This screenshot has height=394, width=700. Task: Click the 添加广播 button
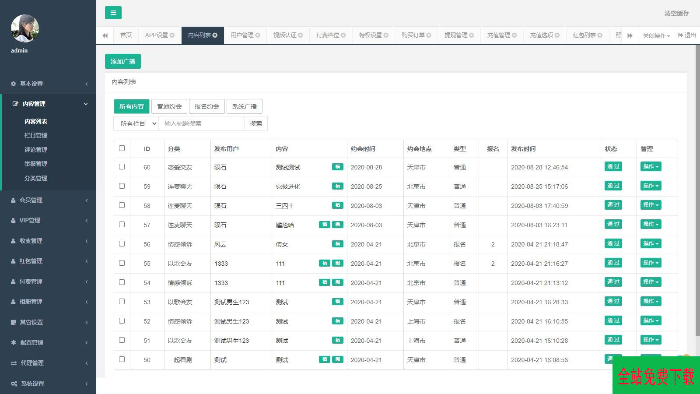coord(123,61)
